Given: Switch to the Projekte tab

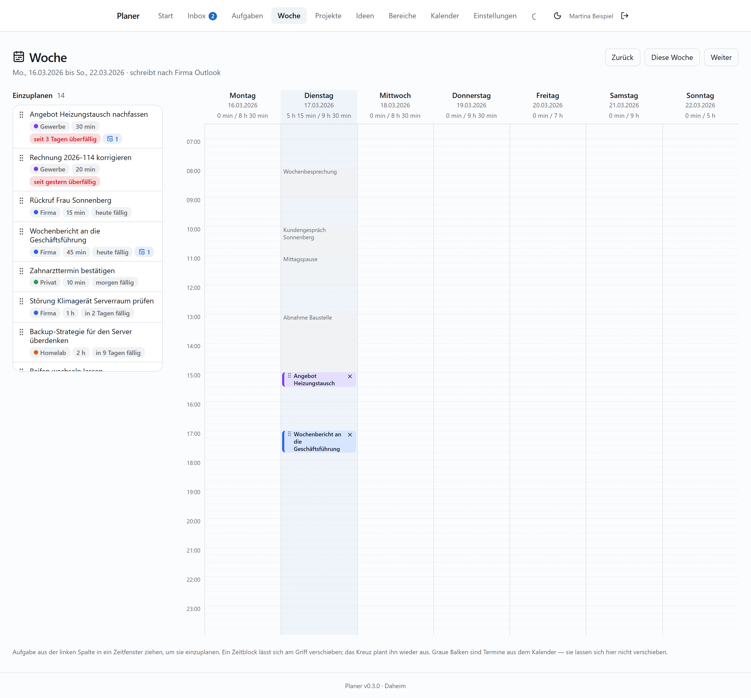Looking at the screenshot, I should pos(328,16).
